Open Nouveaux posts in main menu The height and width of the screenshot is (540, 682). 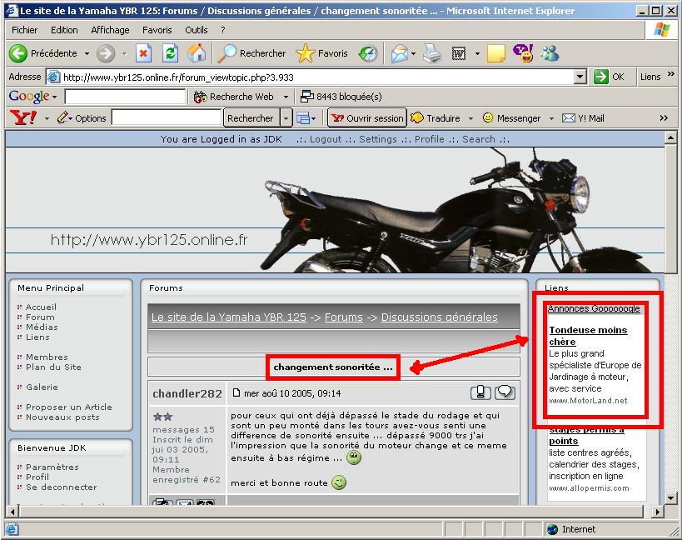62,417
